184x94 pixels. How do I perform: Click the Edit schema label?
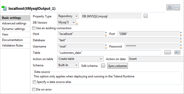pos(89,66)
